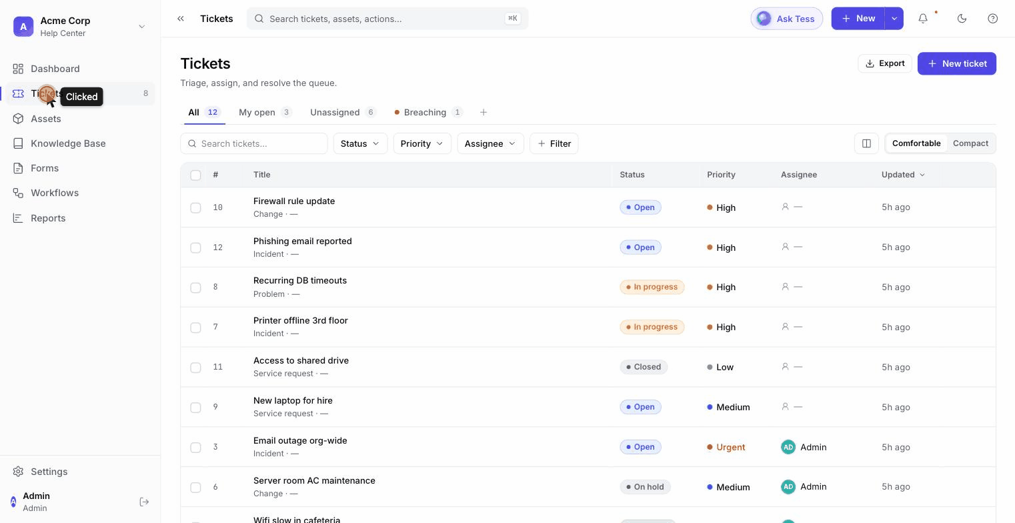The image size is (1015, 523).
Task: Click the Urgent priority on Email outage row
Action: click(726, 447)
